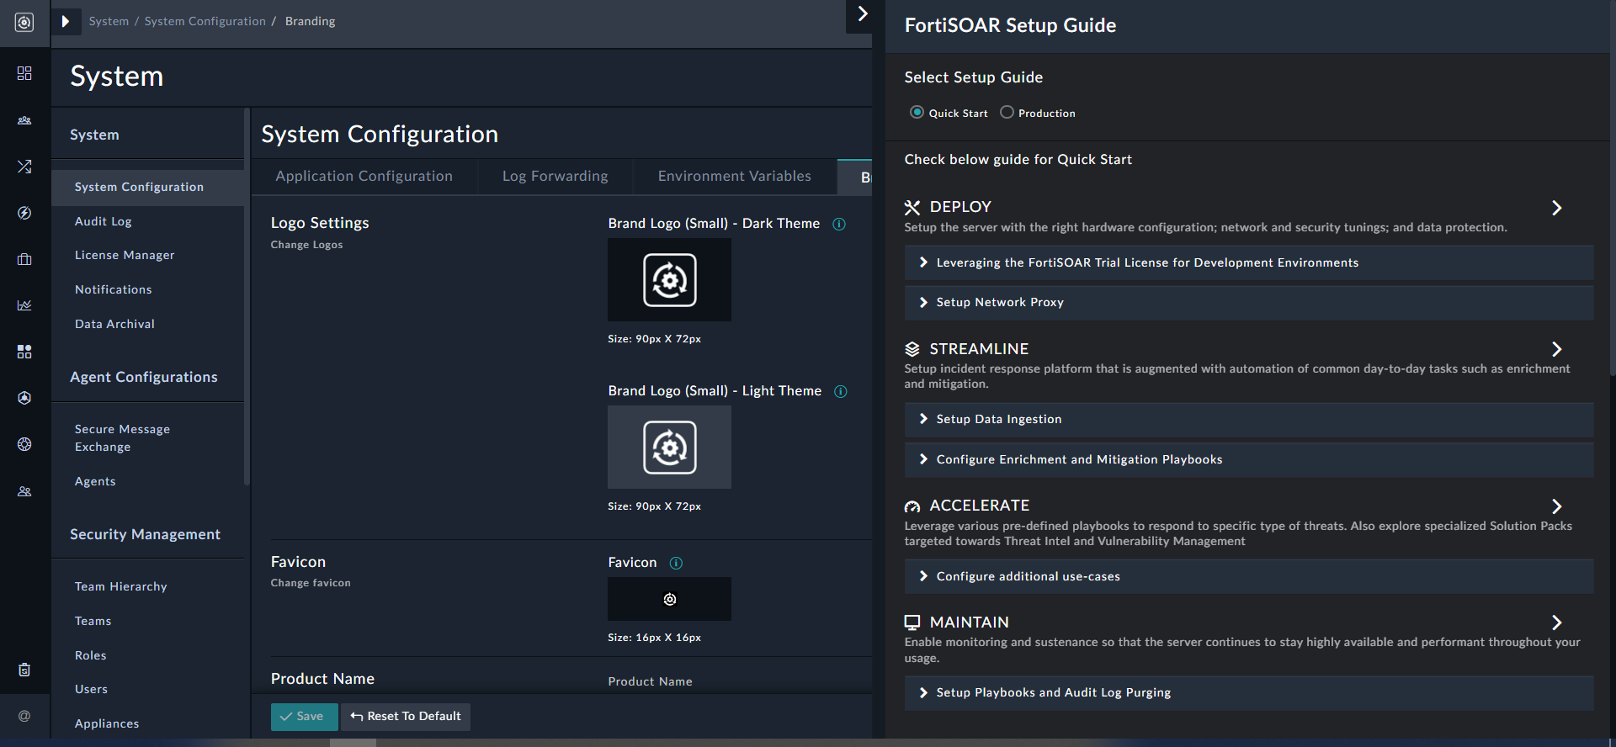Screen dimensions: 1616x747
Task: Click the horizontal scrollbar at page bottom
Action: coord(353,743)
